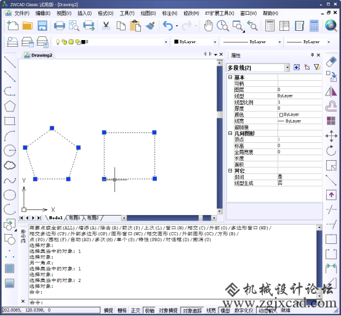Select the Mirror modify tool
The height and width of the screenshot is (316, 341).
point(331,91)
